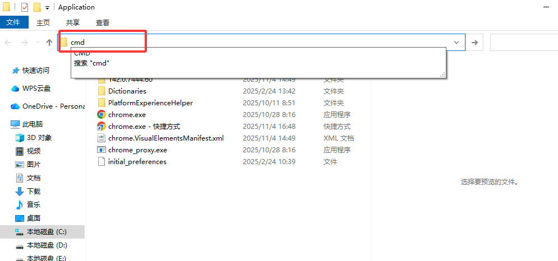
Task: Select the chrome.exe - 快捷方式 shortcut icon
Action: point(102,126)
